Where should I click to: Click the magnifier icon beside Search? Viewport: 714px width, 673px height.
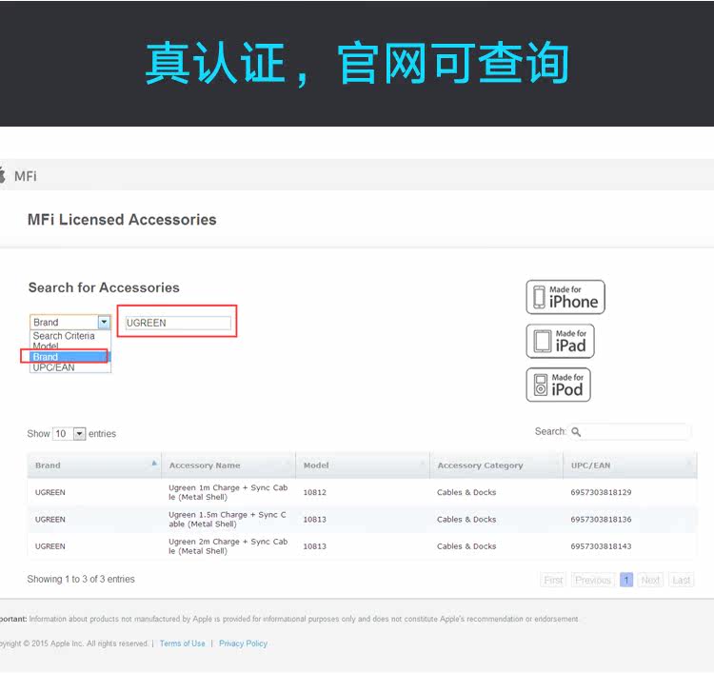coord(576,431)
